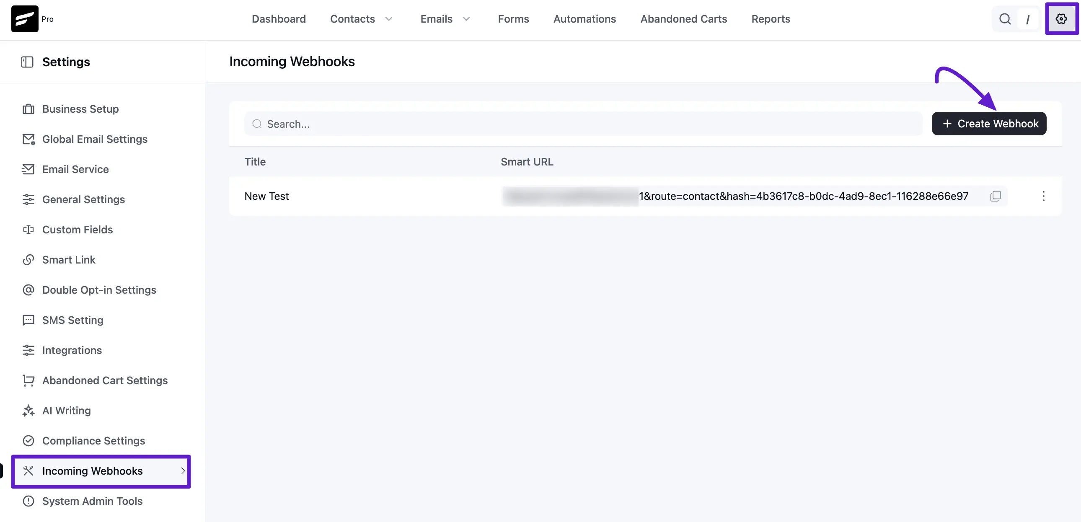Viewport: 1081px width, 522px height.
Task: Select Incoming Webhooks in sidebar
Action: (101, 471)
